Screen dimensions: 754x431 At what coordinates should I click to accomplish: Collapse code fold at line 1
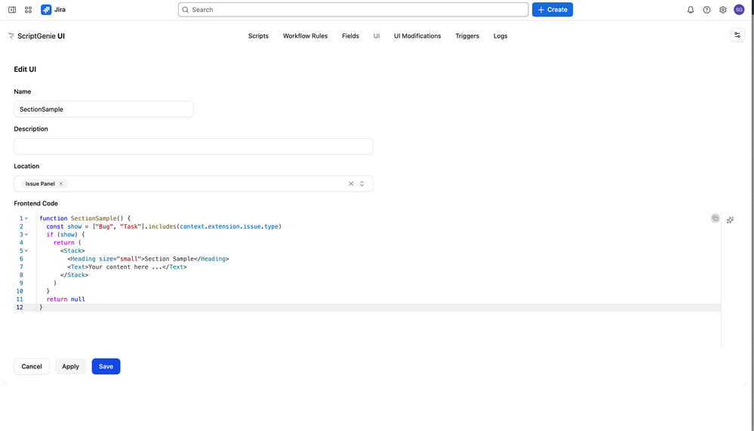tap(26, 218)
